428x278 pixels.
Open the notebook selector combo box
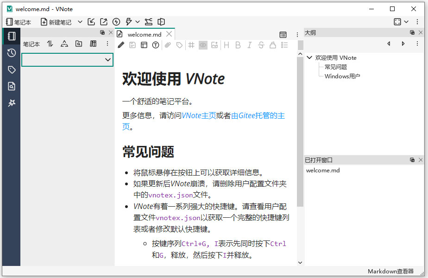click(x=67, y=60)
